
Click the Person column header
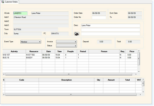(x=104, y=52)
